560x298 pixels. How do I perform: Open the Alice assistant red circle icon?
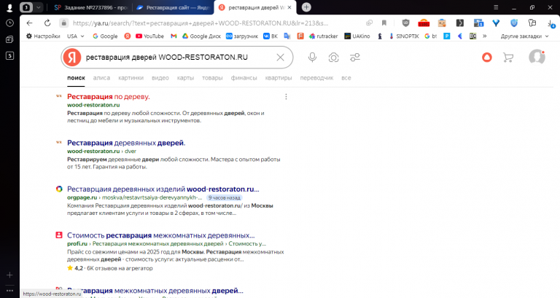pyautogui.click(x=487, y=57)
